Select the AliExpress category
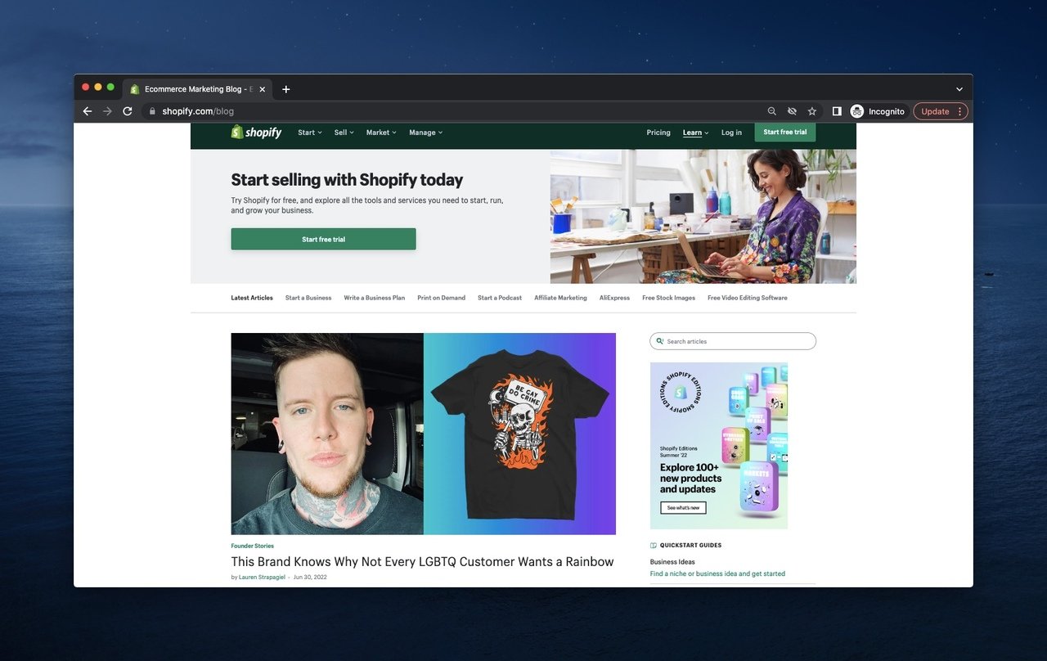The height and width of the screenshot is (661, 1047). [x=614, y=298]
